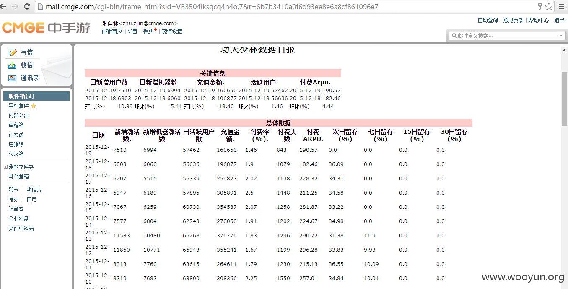
Task: Click the contacts address book icon
Action: tap(13, 78)
